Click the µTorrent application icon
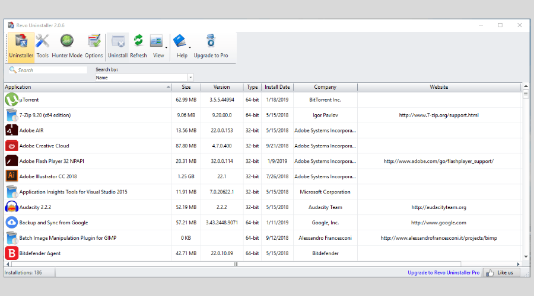The height and width of the screenshot is (296, 534). tap(12, 100)
